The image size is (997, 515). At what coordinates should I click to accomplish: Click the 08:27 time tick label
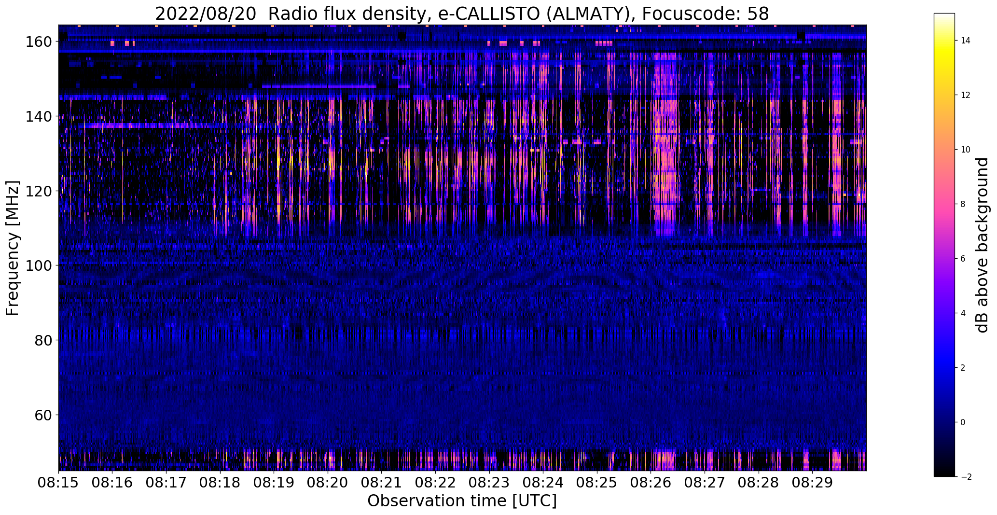[x=705, y=483]
